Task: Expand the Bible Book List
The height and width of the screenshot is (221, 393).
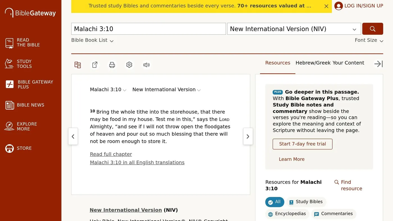Action: [92, 40]
